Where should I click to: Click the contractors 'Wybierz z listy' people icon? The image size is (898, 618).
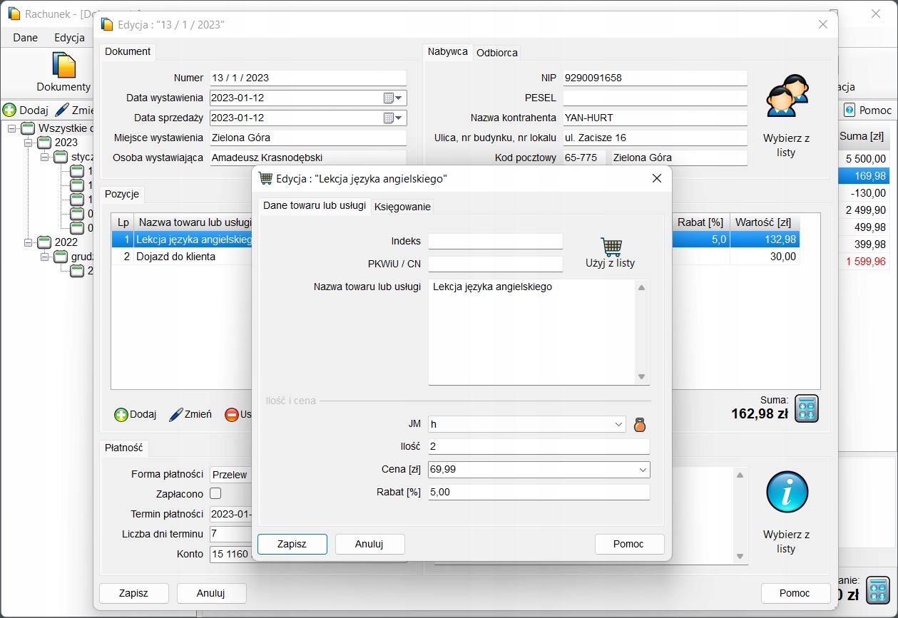786,97
